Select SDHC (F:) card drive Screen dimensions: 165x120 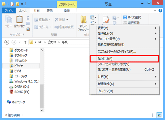[x=19, y=92]
